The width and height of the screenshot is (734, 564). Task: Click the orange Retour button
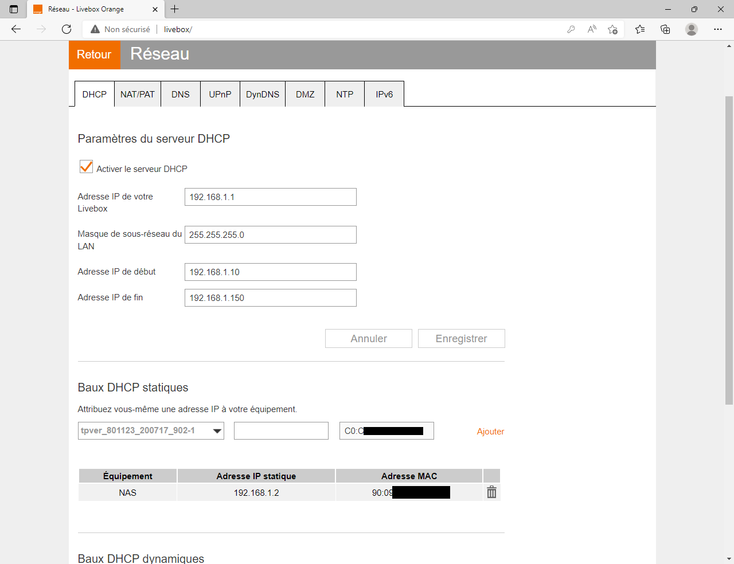click(95, 54)
